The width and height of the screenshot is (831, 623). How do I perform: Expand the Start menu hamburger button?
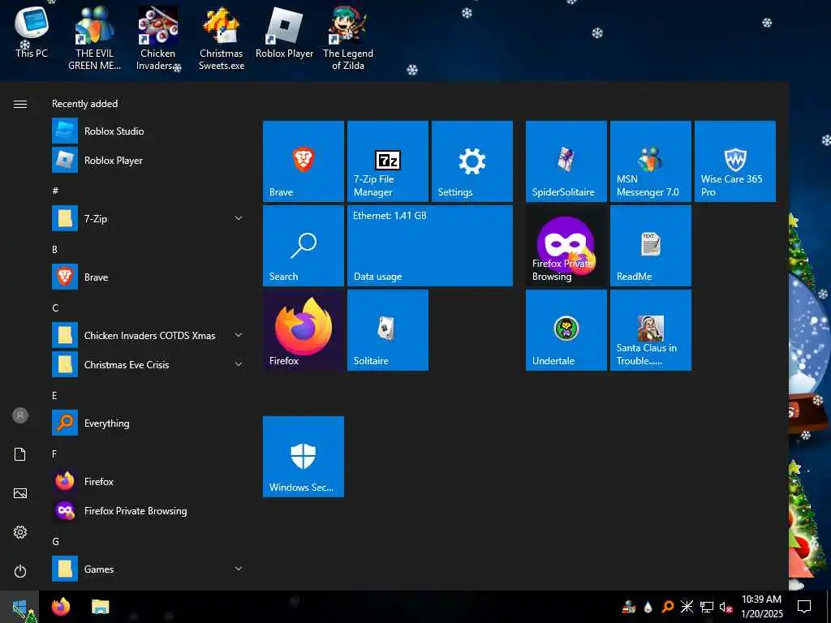pos(20,104)
